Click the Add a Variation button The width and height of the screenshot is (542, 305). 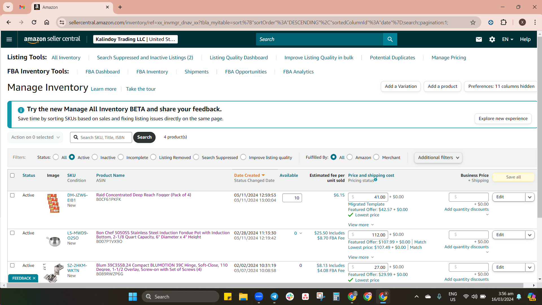pyautogui.click(x=401, y=86)
